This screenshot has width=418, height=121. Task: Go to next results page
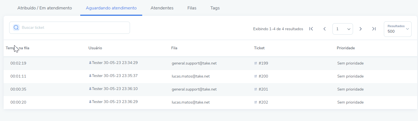pos(361,29)
